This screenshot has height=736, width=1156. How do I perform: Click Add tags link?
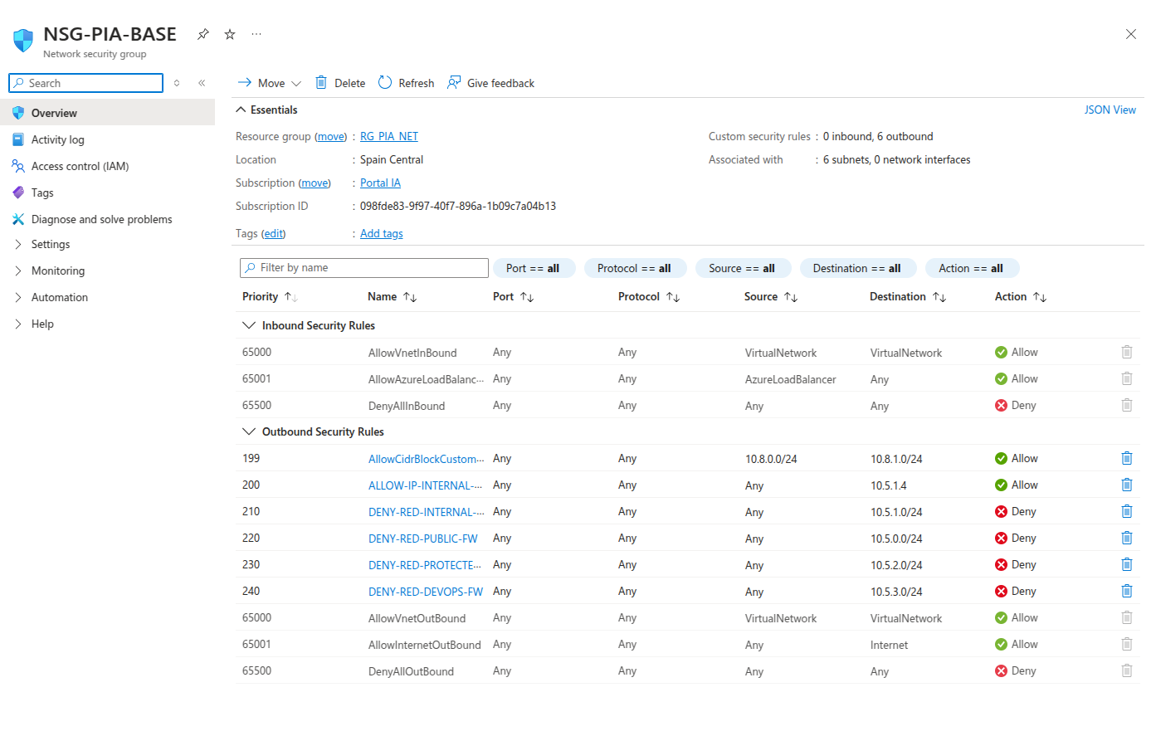382,233
